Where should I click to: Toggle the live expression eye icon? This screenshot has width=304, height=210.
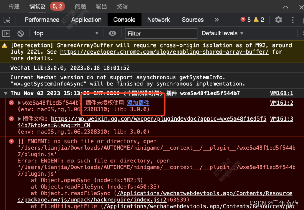113,33
